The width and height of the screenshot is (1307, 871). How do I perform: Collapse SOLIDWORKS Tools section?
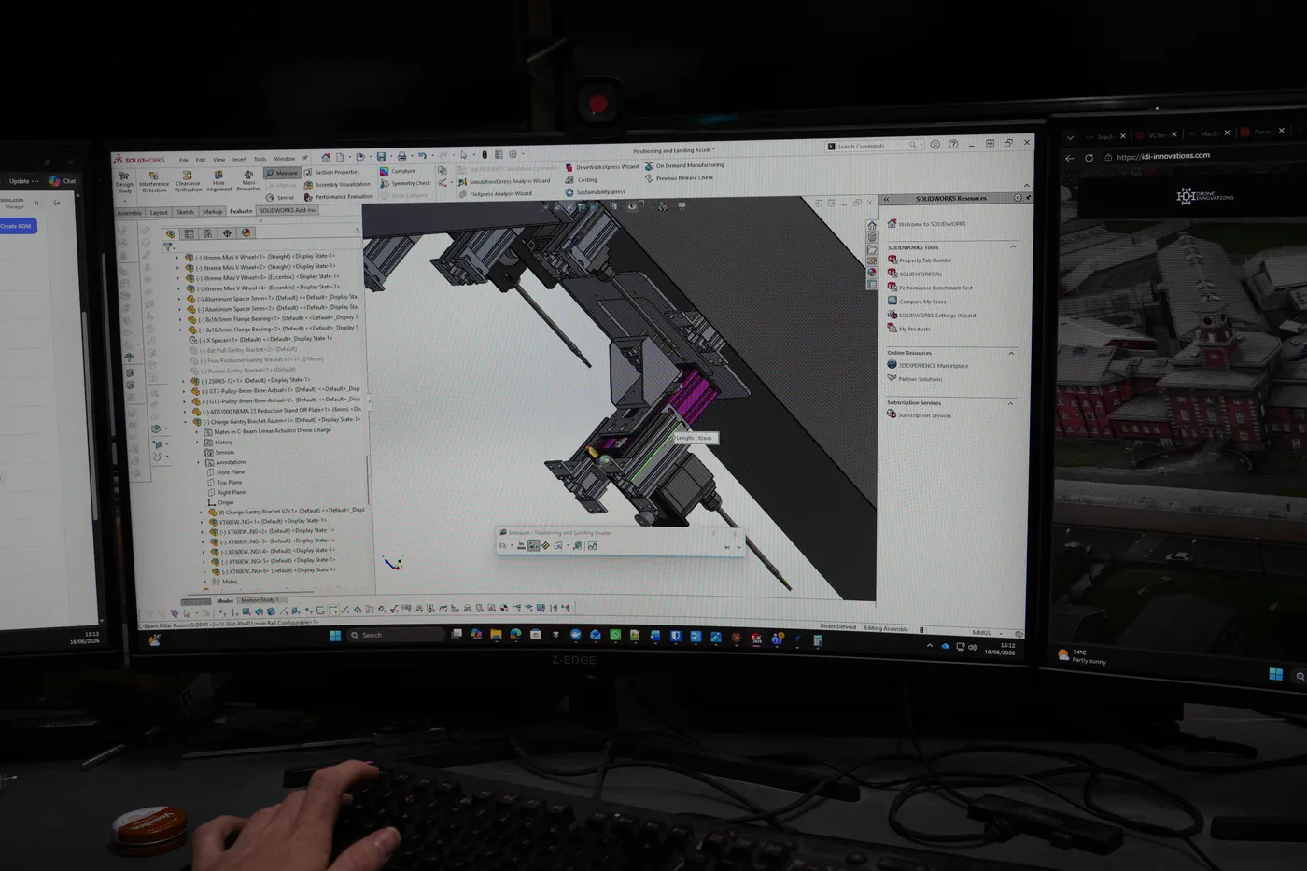(1013, 246)
